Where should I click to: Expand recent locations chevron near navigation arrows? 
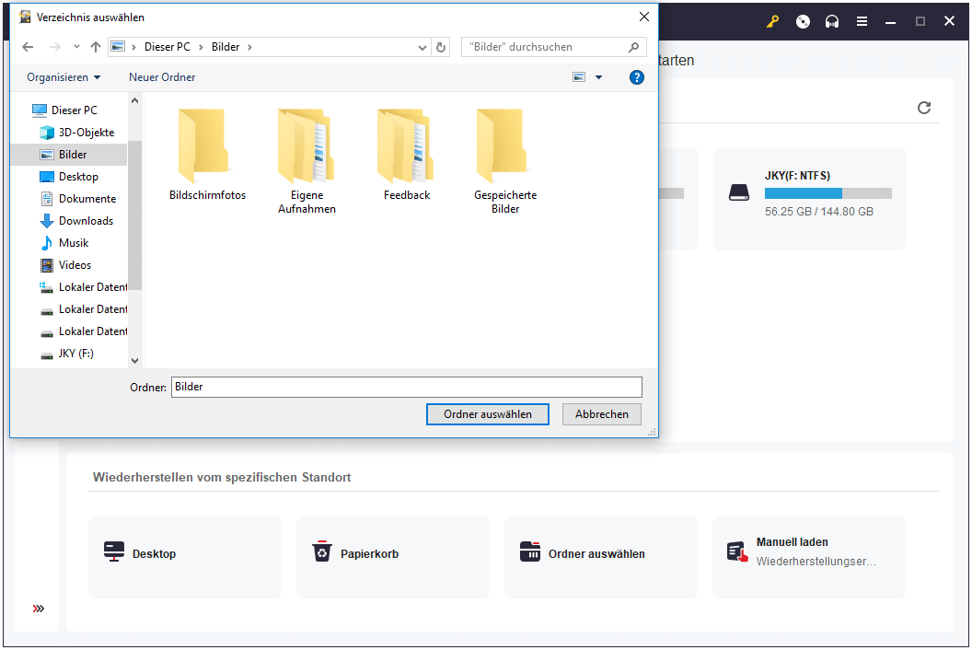(76, 47)
